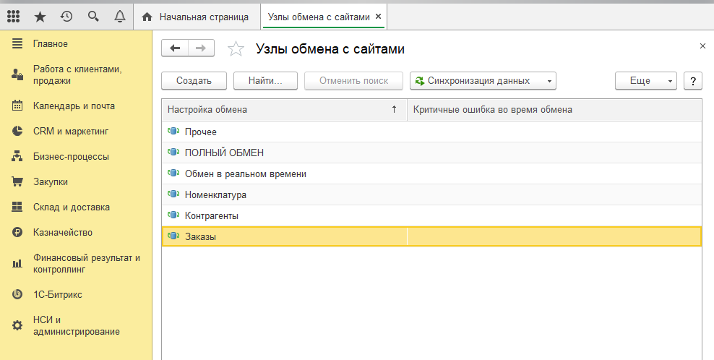Close the Узлы обмена с сайтами tab

(x=379, y=17)
